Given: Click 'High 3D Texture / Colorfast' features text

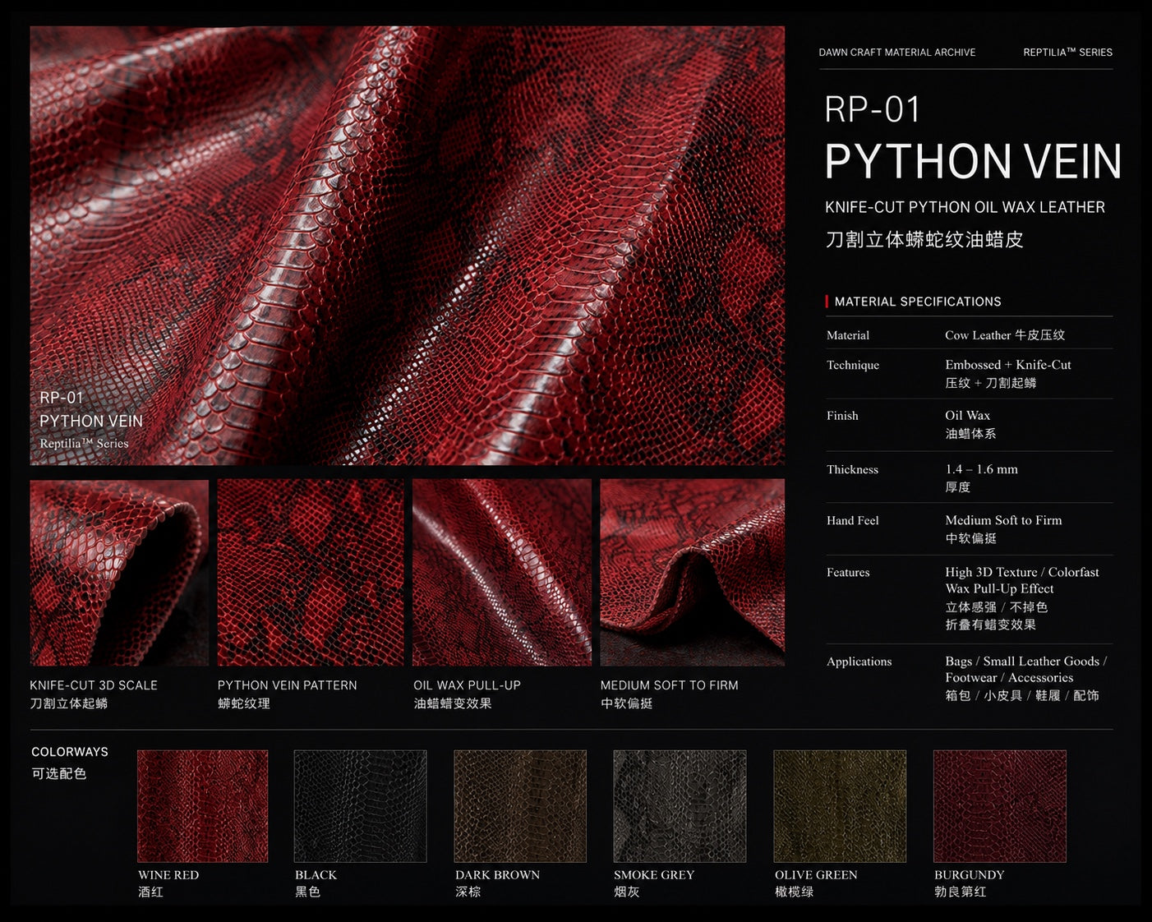Looking at the screenshot, I should click(1022, 572).
